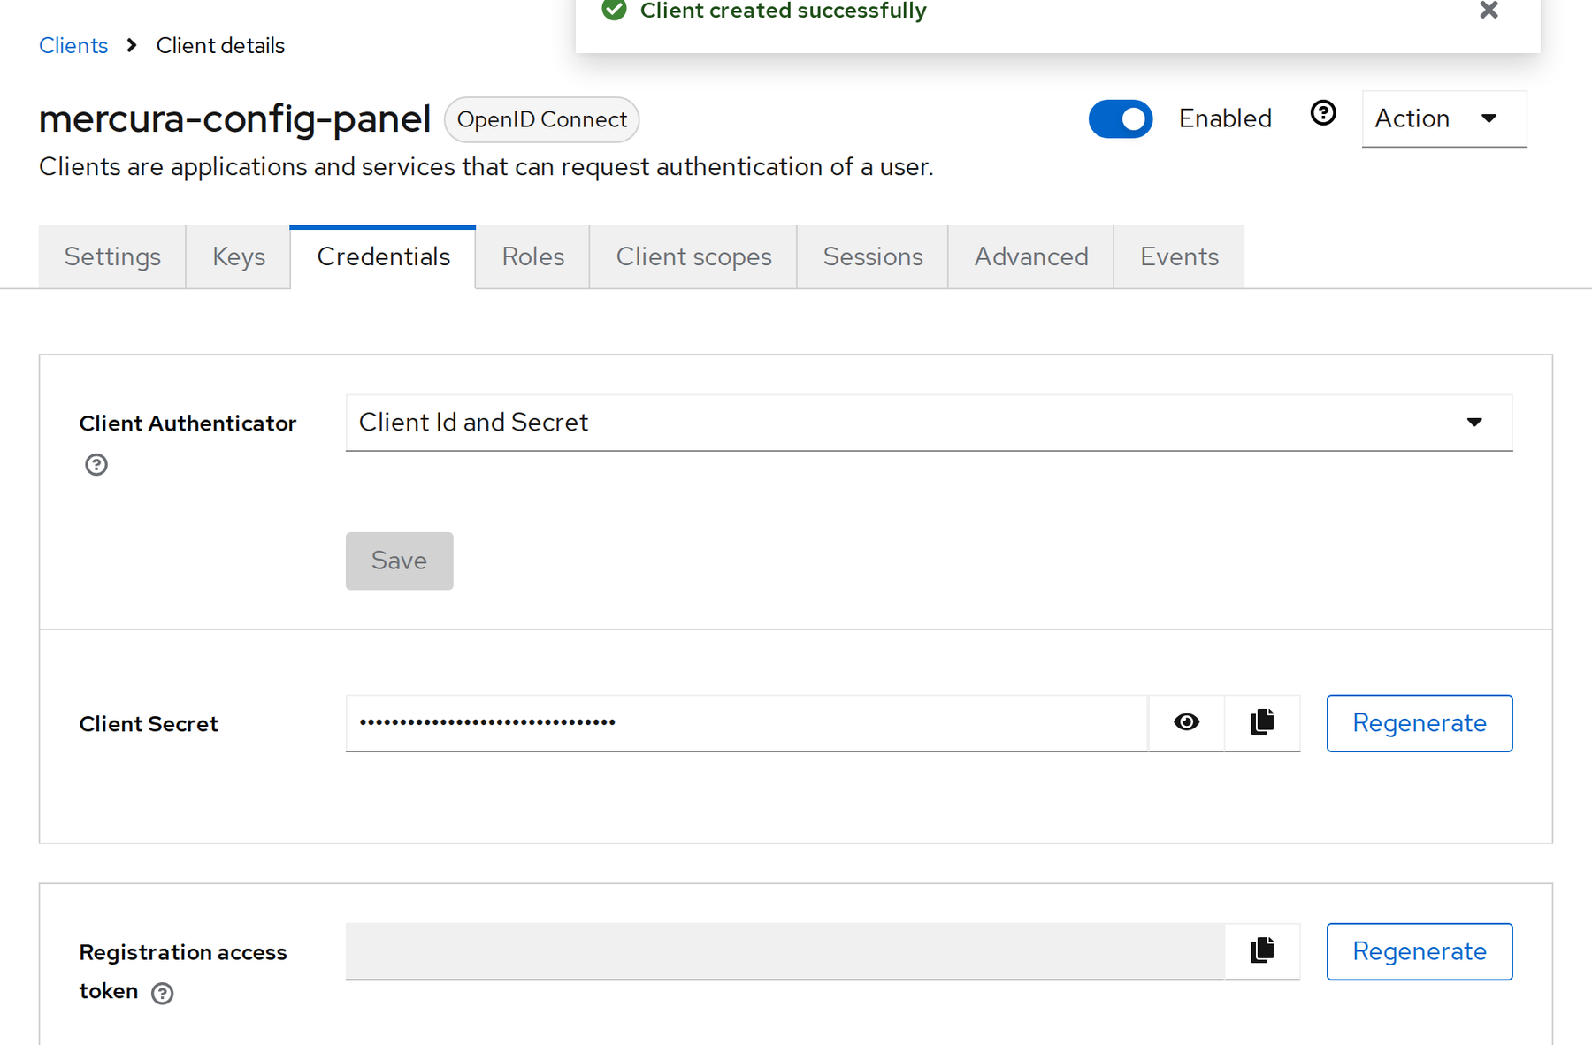Expand the Client Authenticator dropdown
The width and height of the screenshot is (1592, 1045).
click(x=929, y=423)
